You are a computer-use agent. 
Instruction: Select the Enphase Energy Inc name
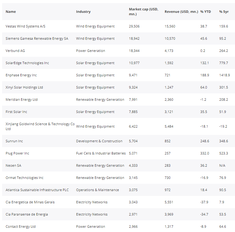pos(21,75)
